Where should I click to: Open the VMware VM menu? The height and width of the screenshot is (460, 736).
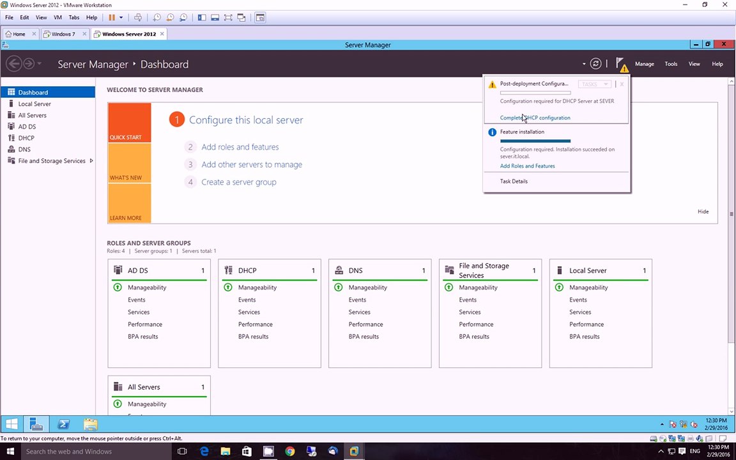57,17
